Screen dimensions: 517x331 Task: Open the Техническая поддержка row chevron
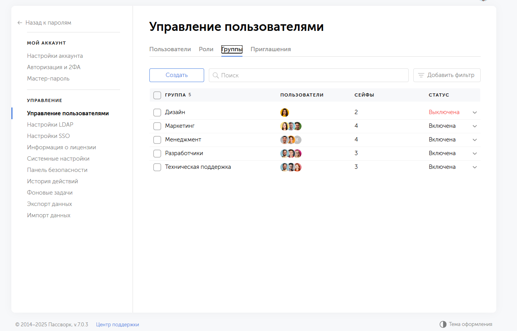[475, 167]
